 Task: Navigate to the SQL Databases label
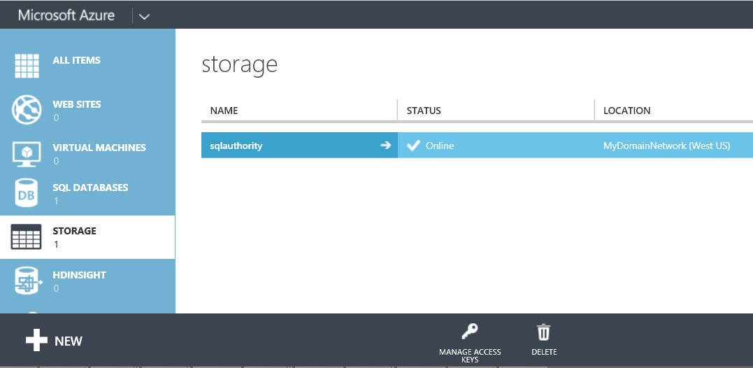tap(90, 187)
